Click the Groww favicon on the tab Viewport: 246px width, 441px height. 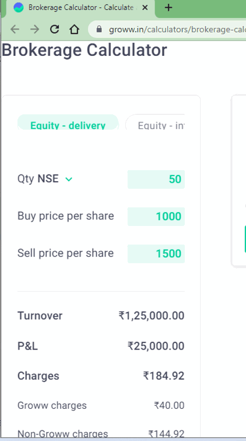[19, 8]
